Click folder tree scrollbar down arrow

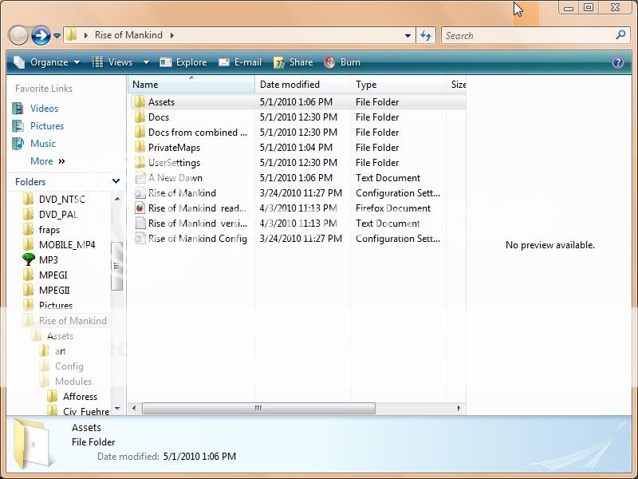(117, 408)
